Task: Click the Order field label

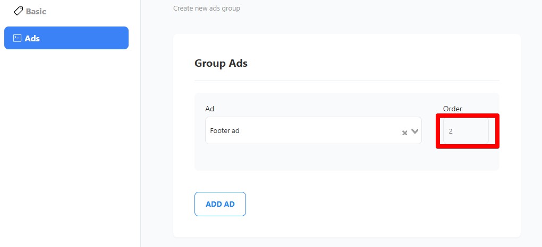Action: (453, 109)
